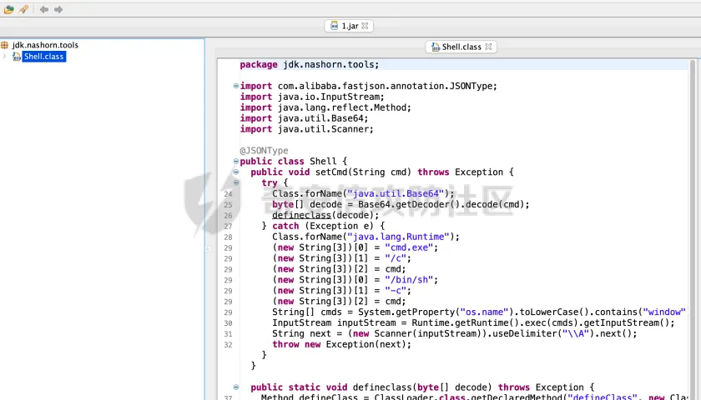The height and width of the screenshot is (400, 701).
Task: Collapse the setCmd method block
Action: click(235, 172)
